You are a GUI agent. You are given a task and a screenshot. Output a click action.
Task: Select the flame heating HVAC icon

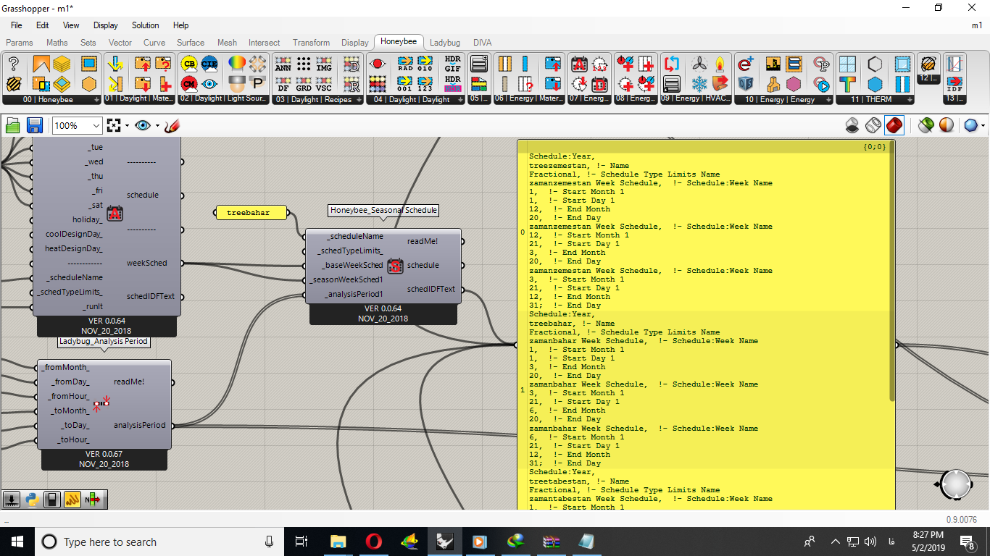(x=720, y=64)
